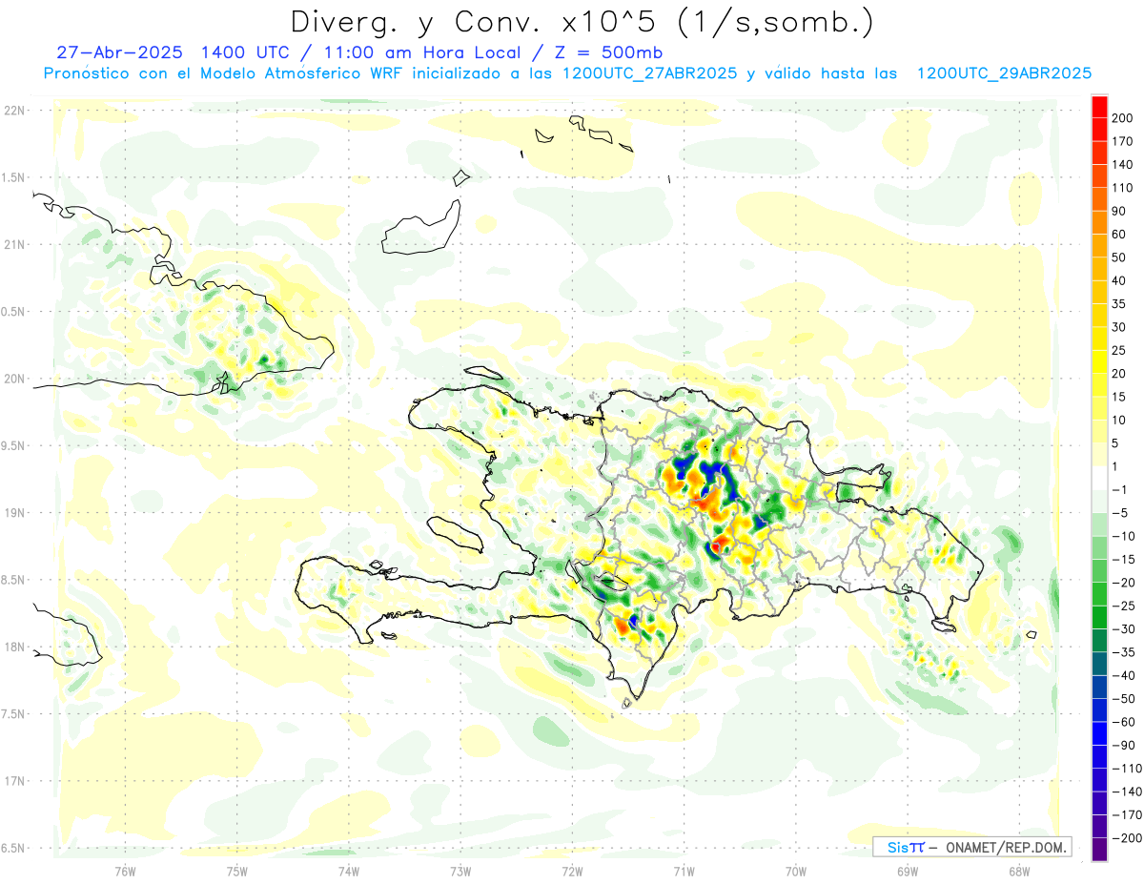Image resolution: width=1144 pixels, height=884 pixels.
Task: Click the positive "200" legend value
Action: 1122,118
